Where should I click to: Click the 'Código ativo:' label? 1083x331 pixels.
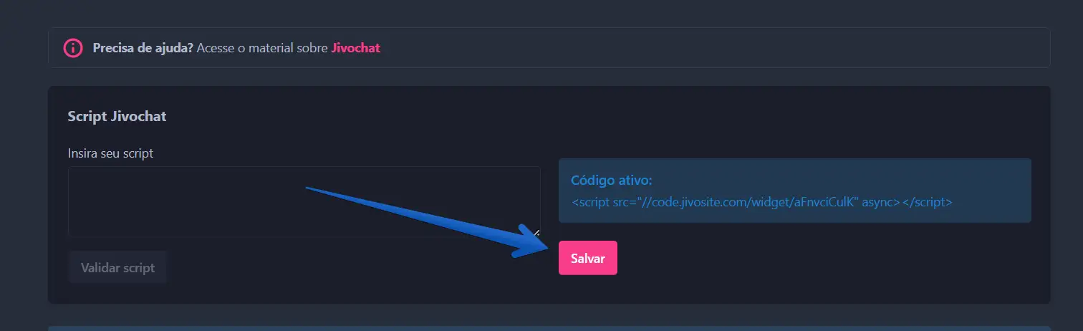point(611,180)
